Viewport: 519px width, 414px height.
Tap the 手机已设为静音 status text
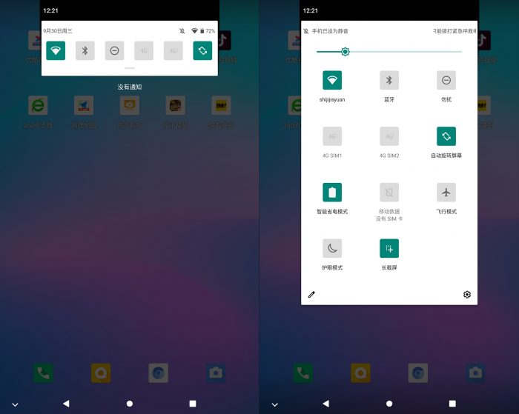[329, 31]
